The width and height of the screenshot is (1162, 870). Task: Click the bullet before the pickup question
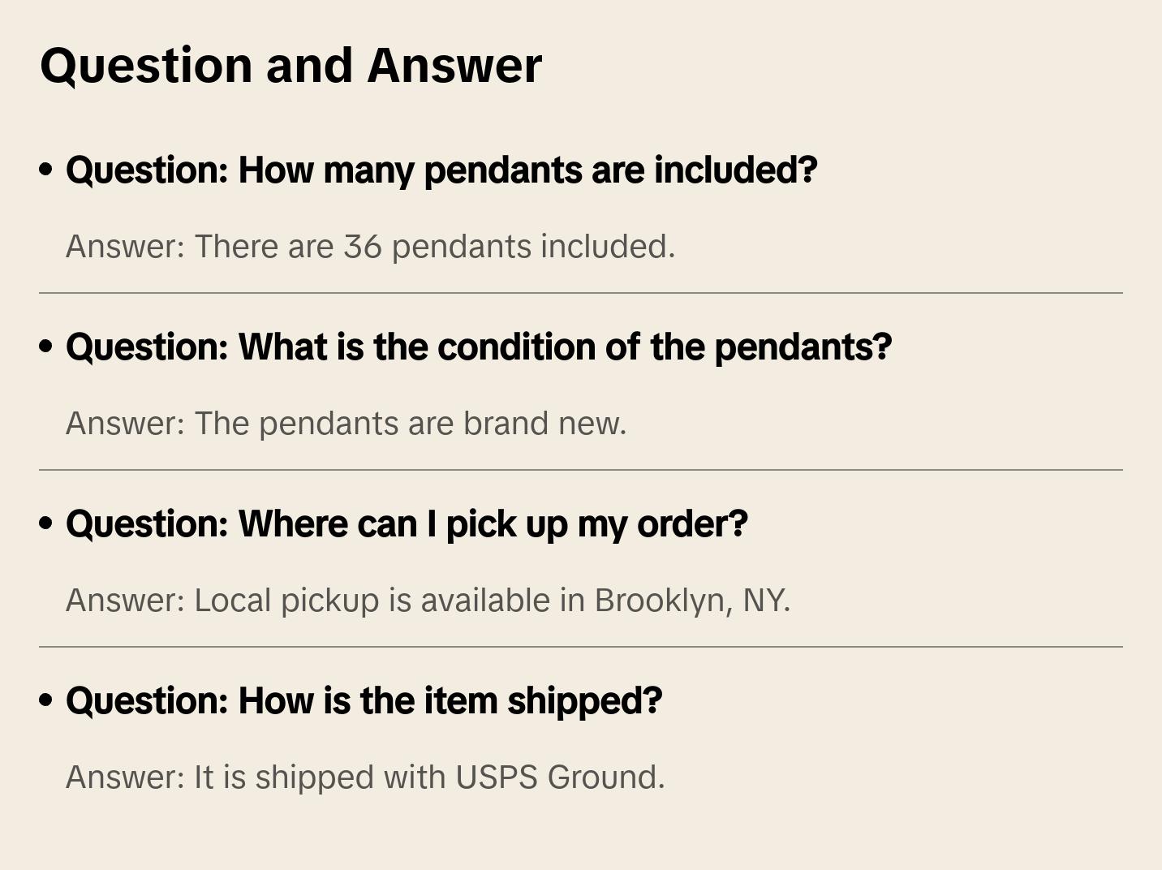click(x=46, y=523)
